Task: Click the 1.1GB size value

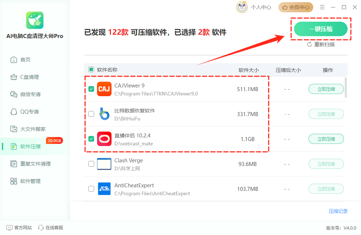Action: coord(248,139)
